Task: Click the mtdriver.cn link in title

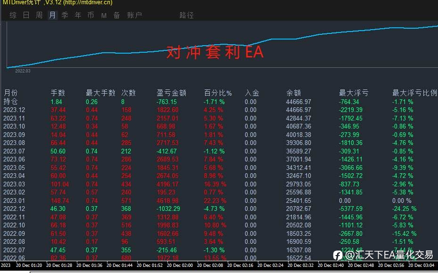Action: 87,3
